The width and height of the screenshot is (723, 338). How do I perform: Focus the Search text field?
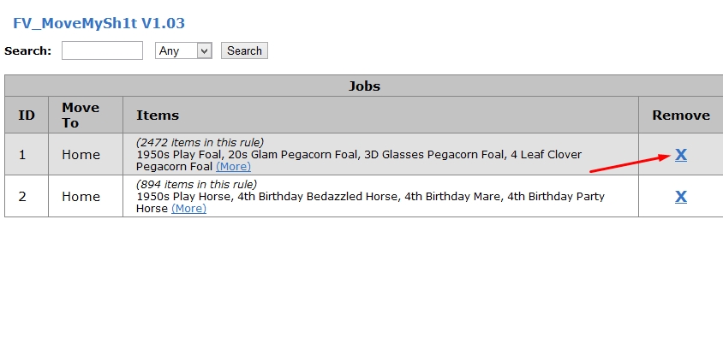(x=102, y=50)
